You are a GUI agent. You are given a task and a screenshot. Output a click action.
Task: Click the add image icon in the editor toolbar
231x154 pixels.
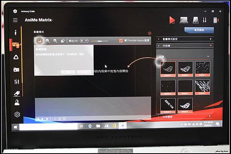[40, 41]
